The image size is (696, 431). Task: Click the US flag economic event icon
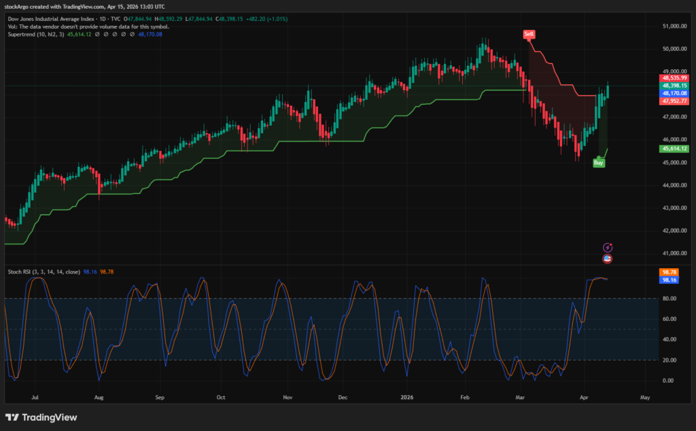click(608, 259)
